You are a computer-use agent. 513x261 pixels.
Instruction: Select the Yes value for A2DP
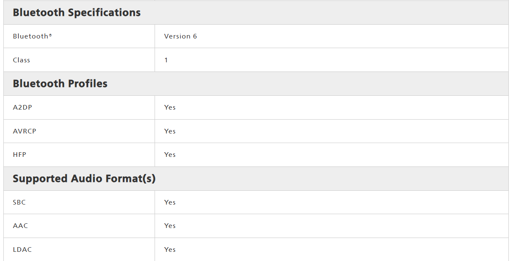[x=170, y=107]
